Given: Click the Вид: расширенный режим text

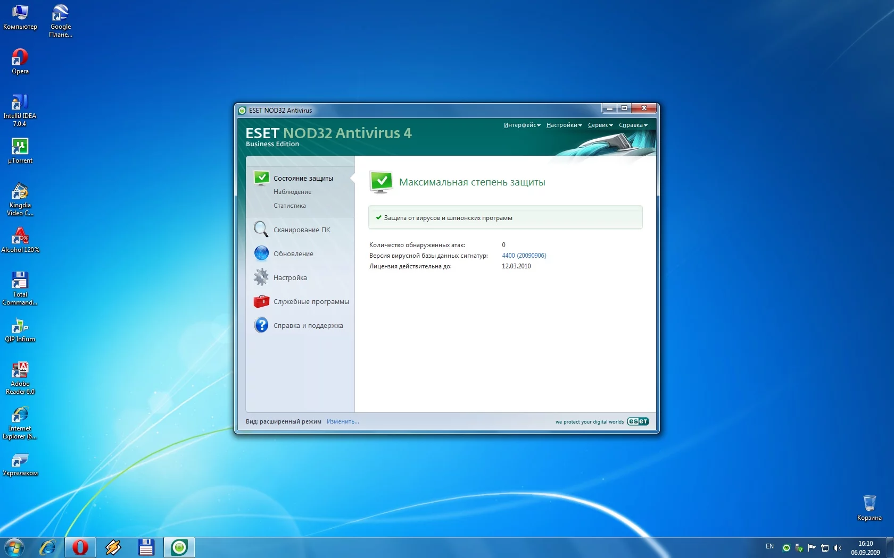Looking at the screenshot, I should 284,421.
